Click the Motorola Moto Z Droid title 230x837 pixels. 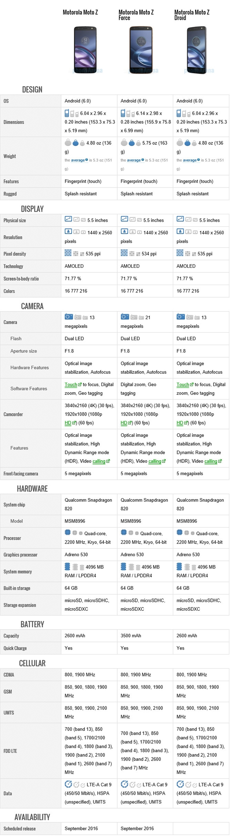tap(192, 15)
